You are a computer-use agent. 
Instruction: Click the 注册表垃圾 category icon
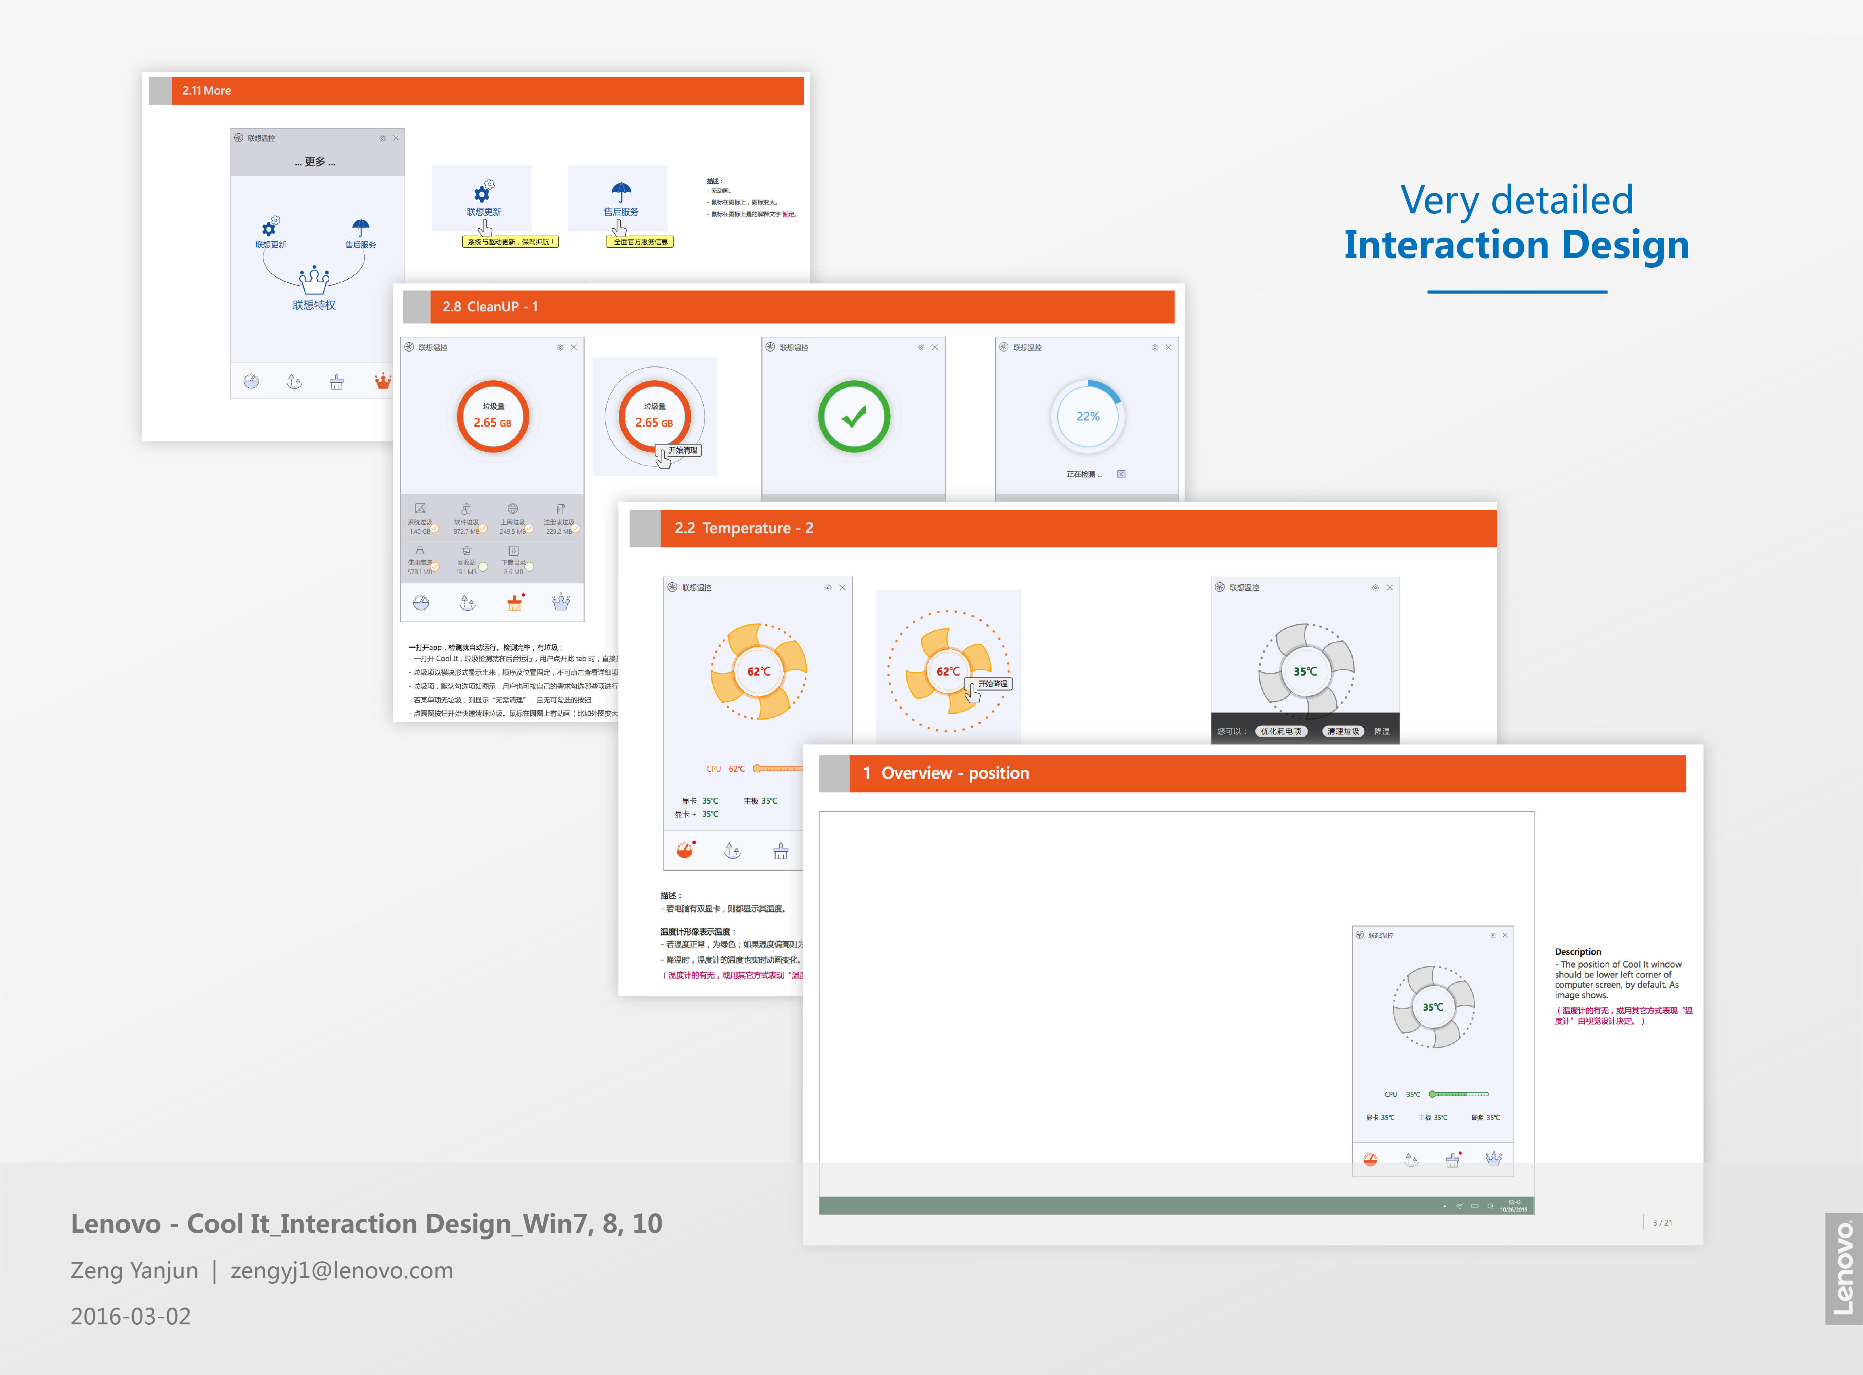tap(560, 509)
